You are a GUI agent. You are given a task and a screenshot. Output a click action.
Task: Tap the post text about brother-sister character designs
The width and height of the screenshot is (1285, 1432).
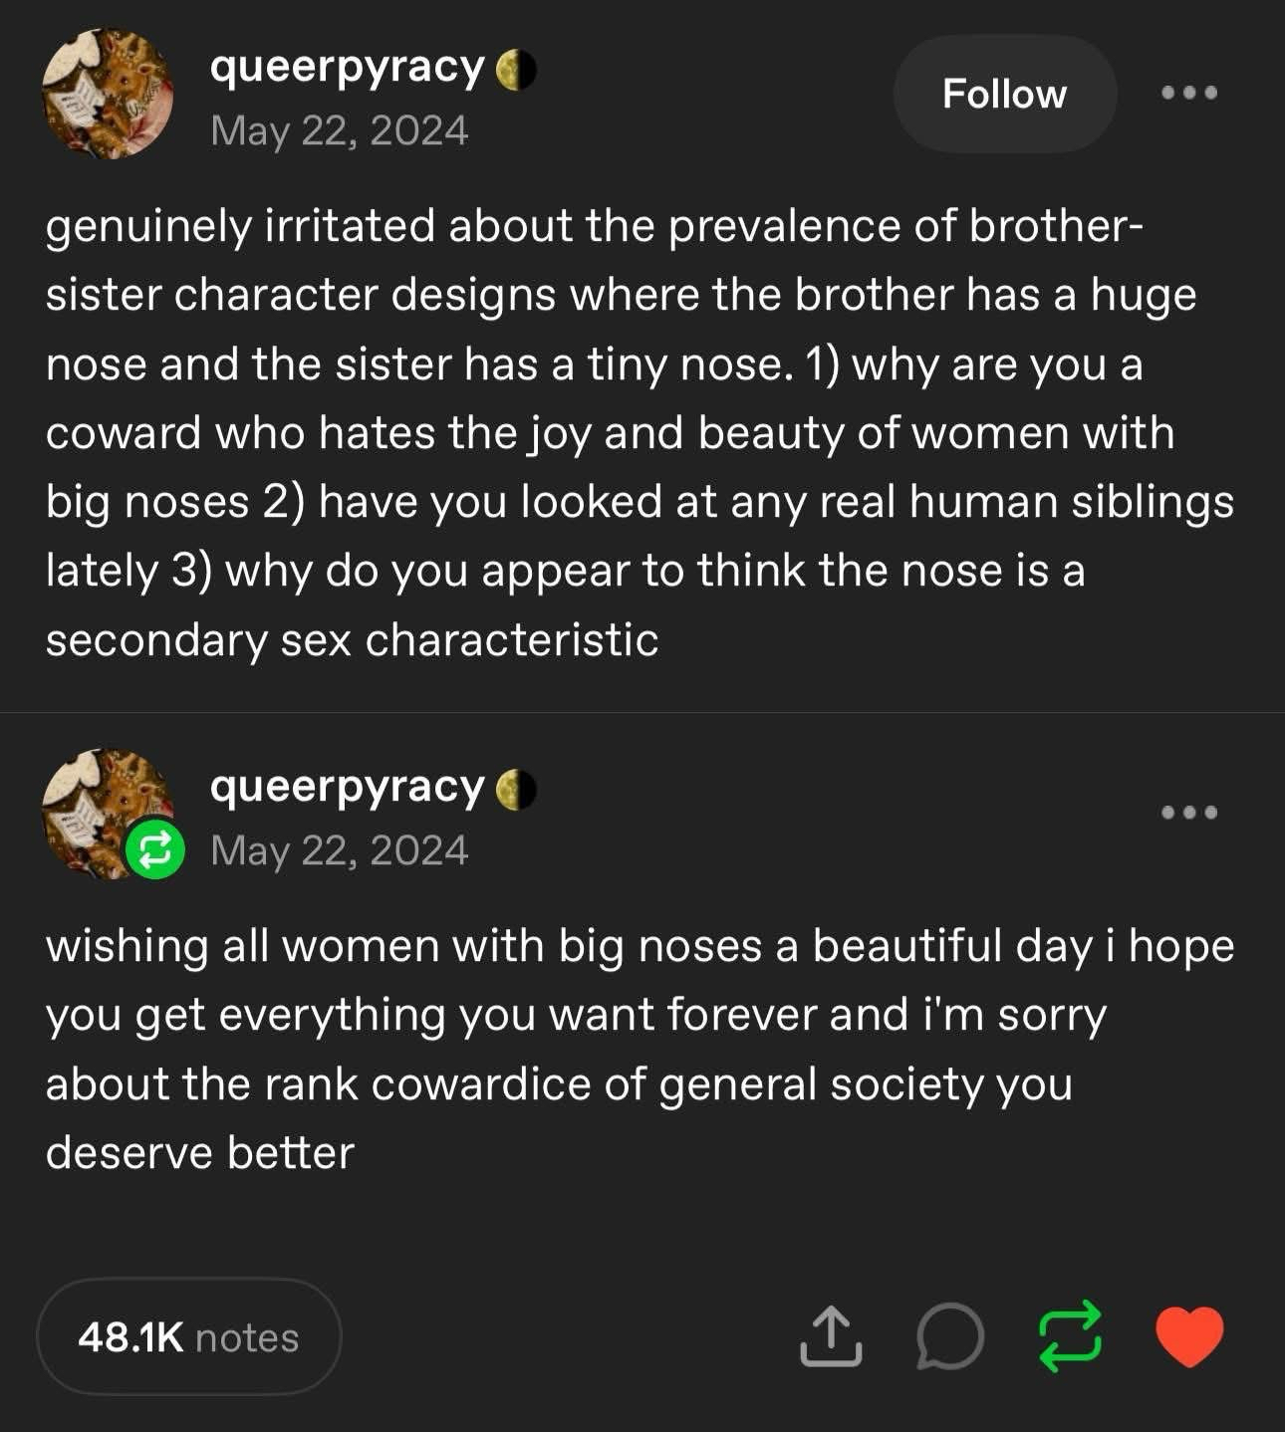pyautogui.click(x=638, y=433)
